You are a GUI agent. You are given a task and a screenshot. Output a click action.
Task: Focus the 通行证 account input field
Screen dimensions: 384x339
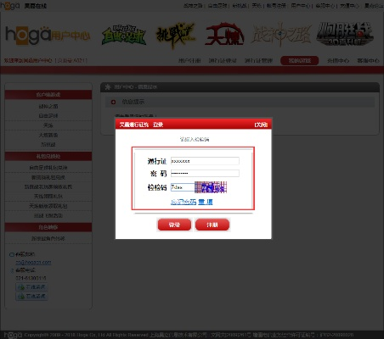(205, 161)
